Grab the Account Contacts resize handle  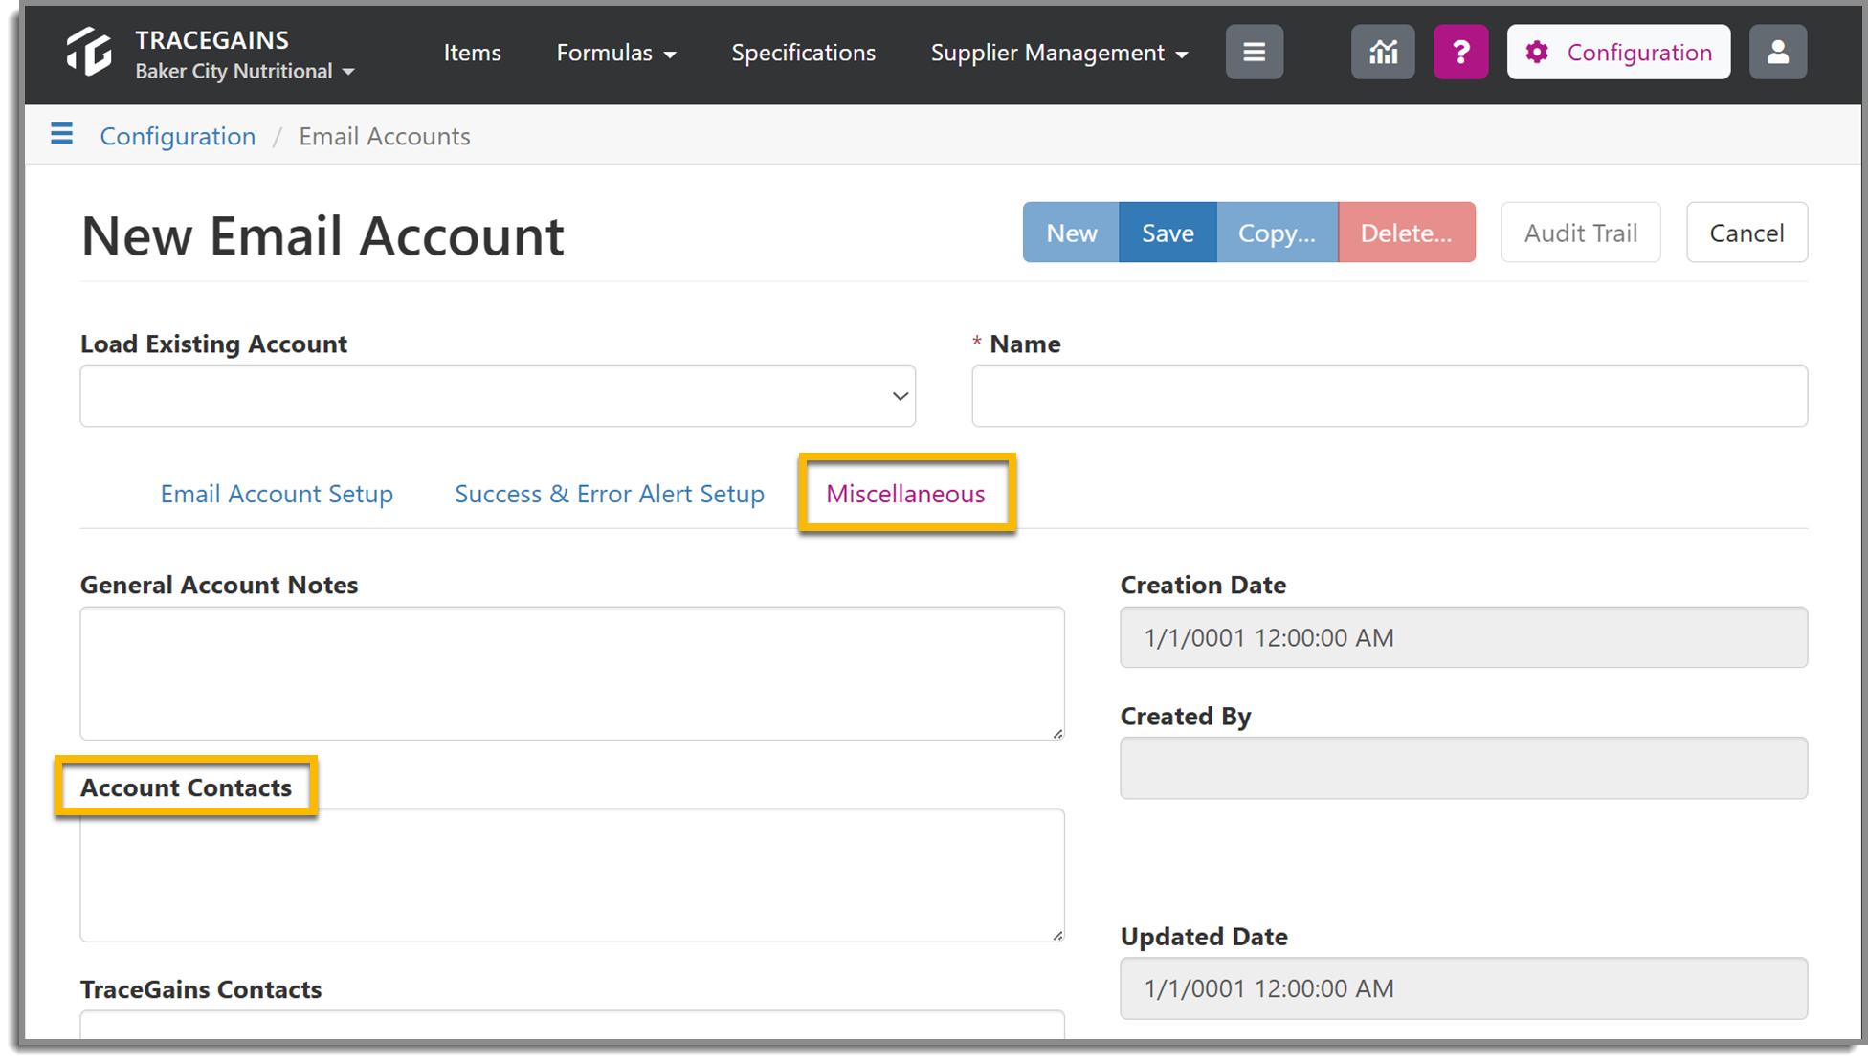1057,935
